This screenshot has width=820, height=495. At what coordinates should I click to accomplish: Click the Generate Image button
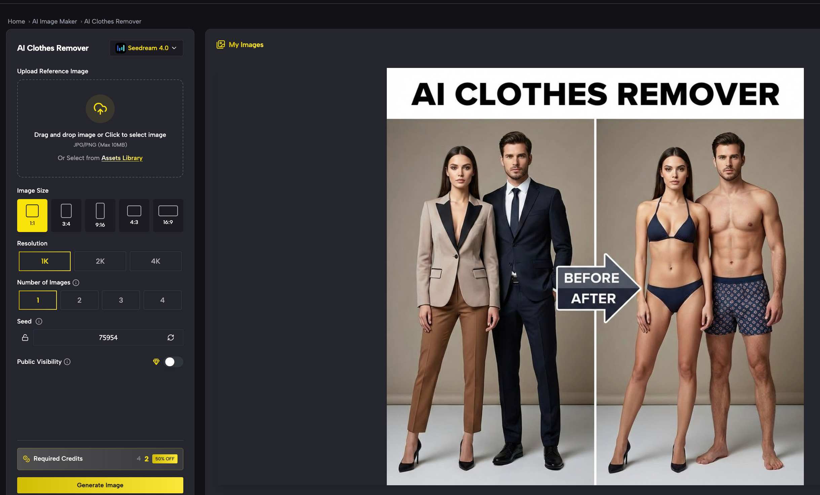[x=100, y=485]
